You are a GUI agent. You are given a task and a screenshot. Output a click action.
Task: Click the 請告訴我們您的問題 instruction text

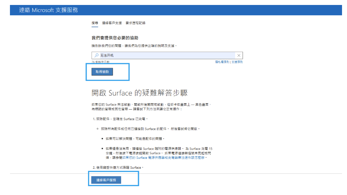(x=134, y=46)
